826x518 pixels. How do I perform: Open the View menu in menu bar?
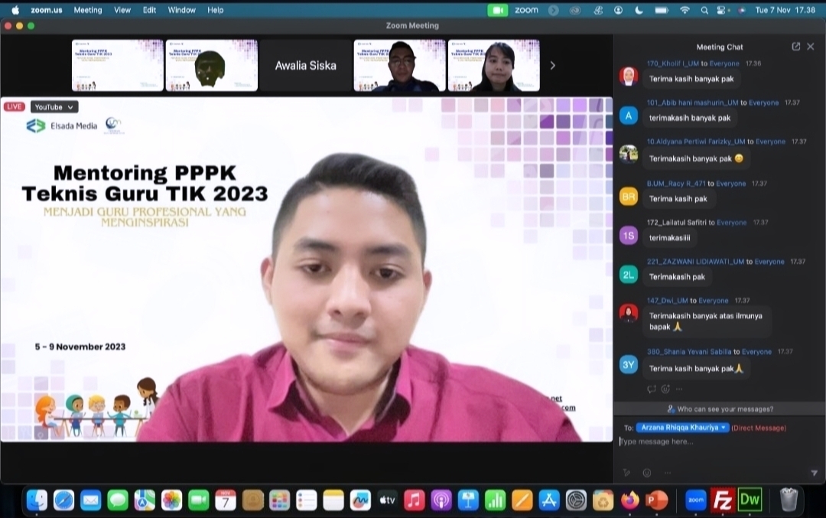click(122, 10)
